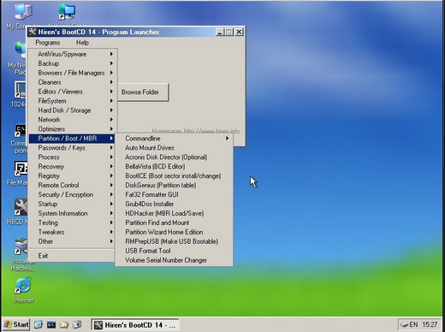445x332 pixels.
Task: Open the folder quick launch icon
Action: point(64,324)
